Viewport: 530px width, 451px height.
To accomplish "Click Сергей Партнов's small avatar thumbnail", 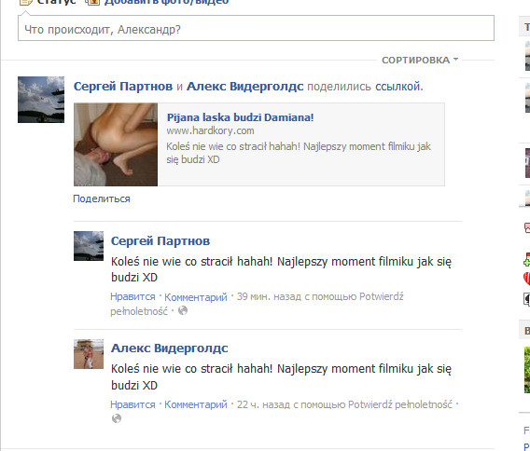I will click(89, 246).
